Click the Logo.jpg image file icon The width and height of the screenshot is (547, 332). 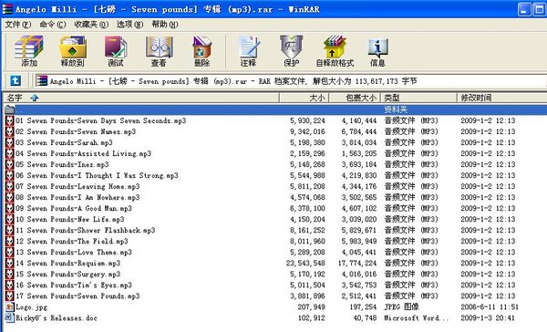pos(9,307)
